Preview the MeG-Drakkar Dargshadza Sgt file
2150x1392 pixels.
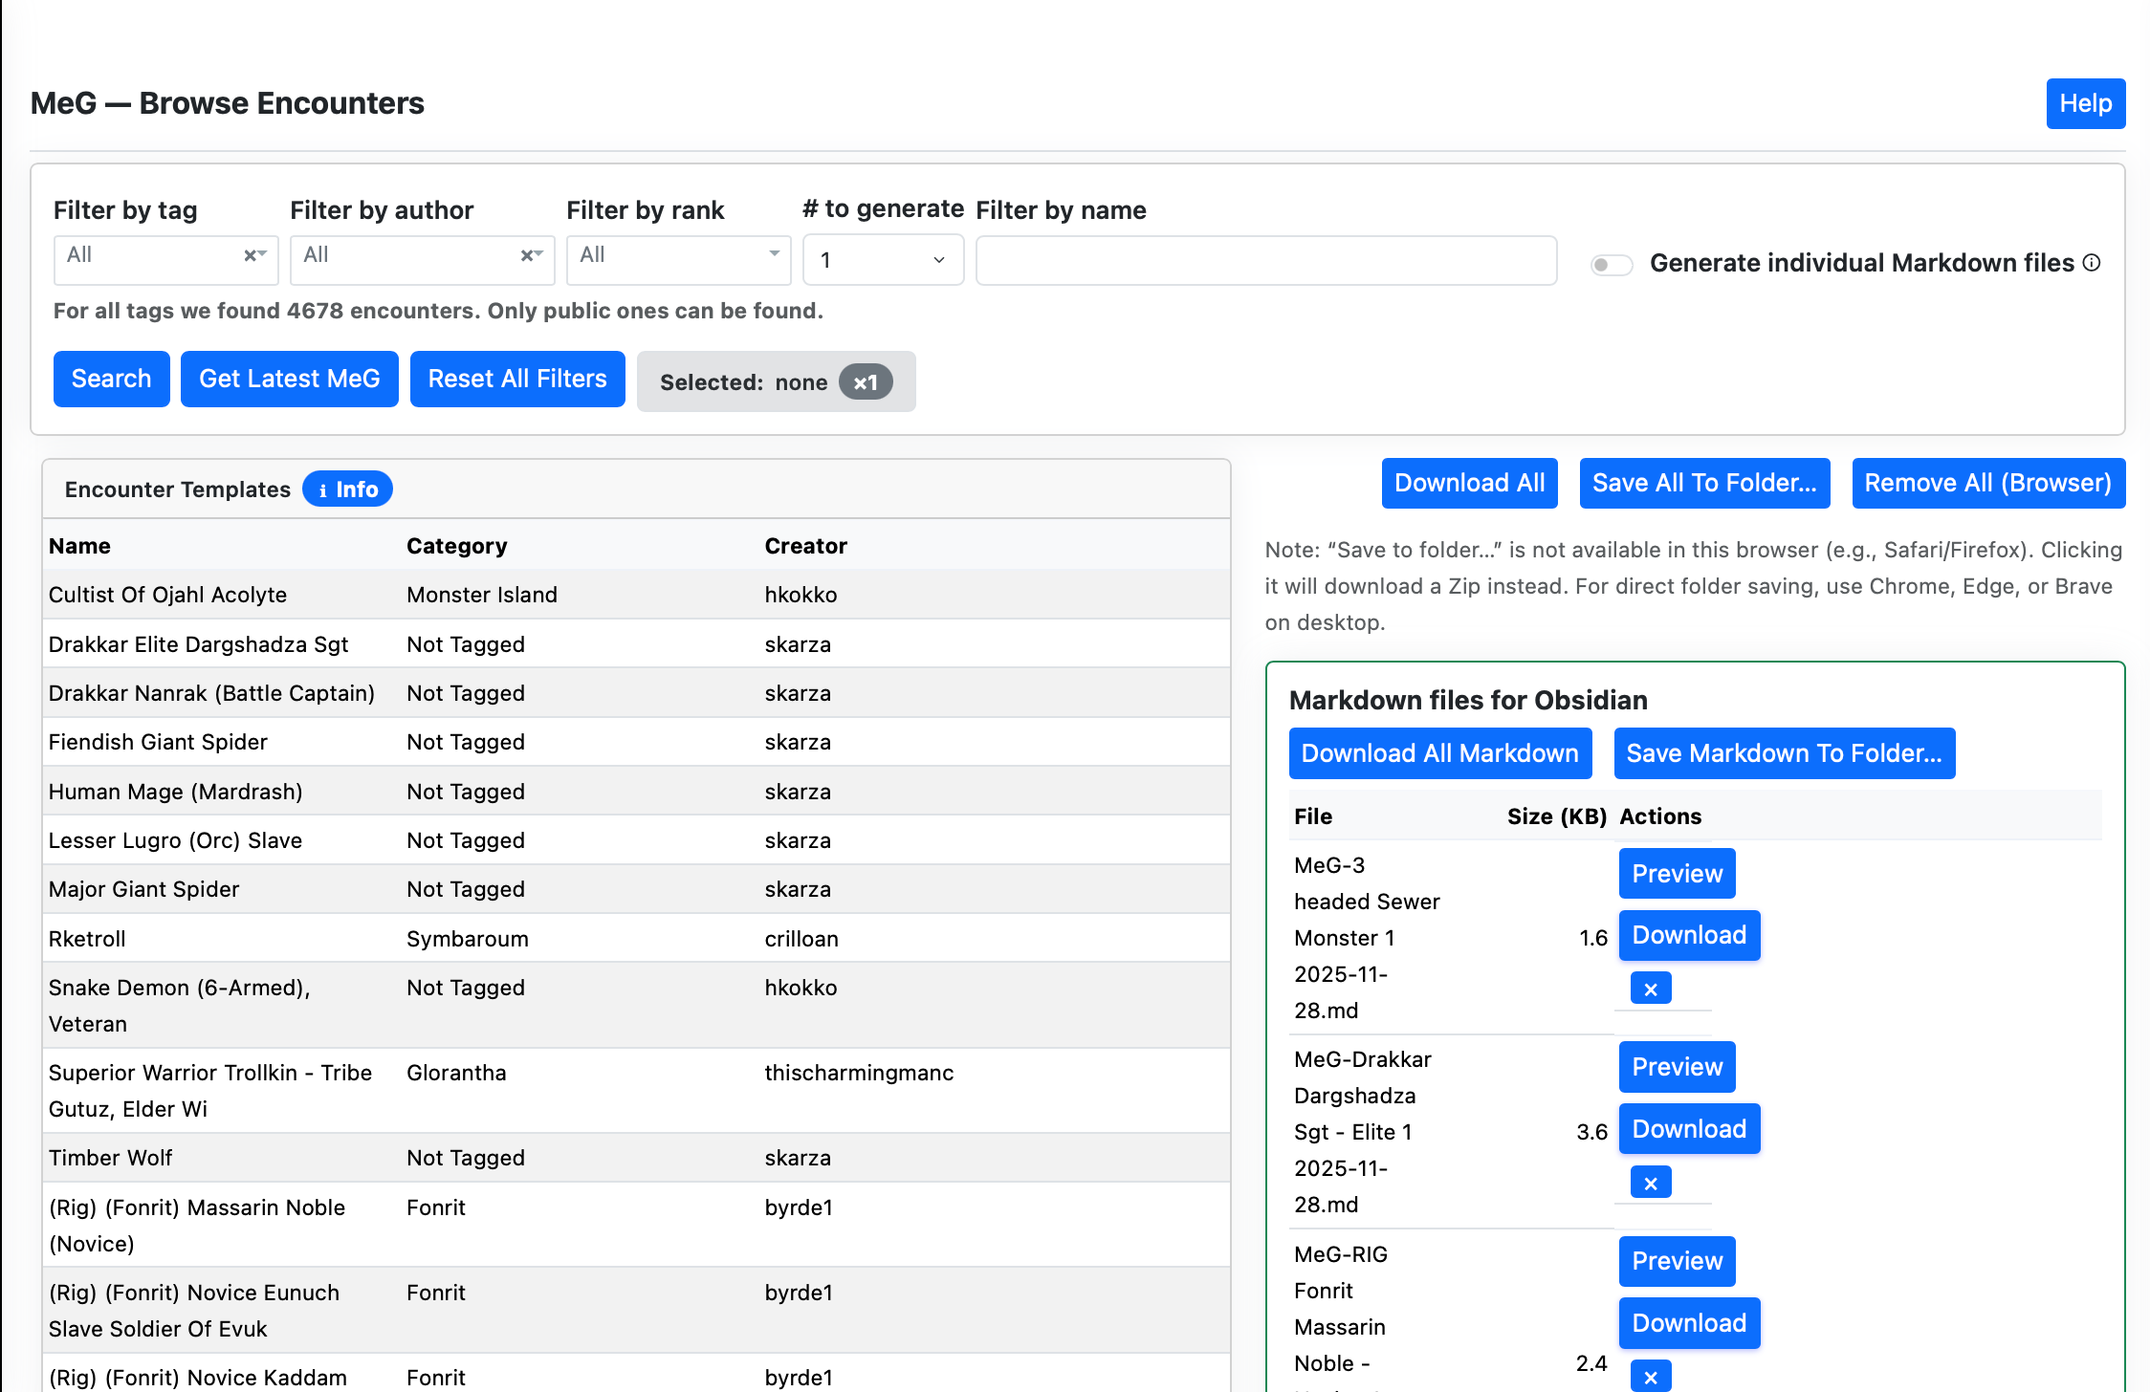tap(1676, 1067)
